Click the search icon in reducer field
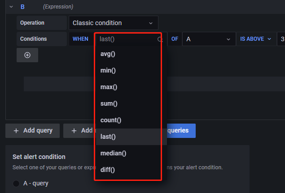 [160, 39]
